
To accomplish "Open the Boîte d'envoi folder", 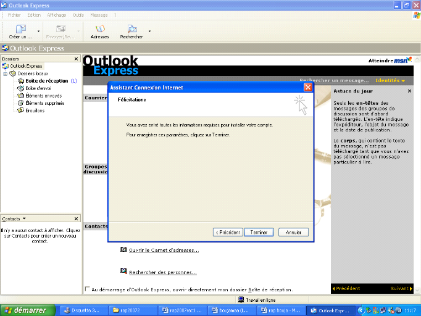I will tap(38, 88).
